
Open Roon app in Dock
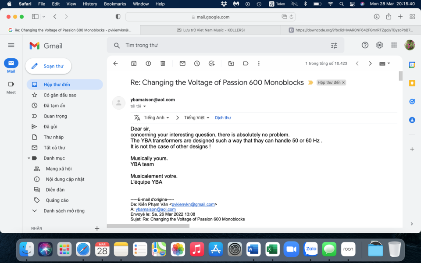[348, 249]
